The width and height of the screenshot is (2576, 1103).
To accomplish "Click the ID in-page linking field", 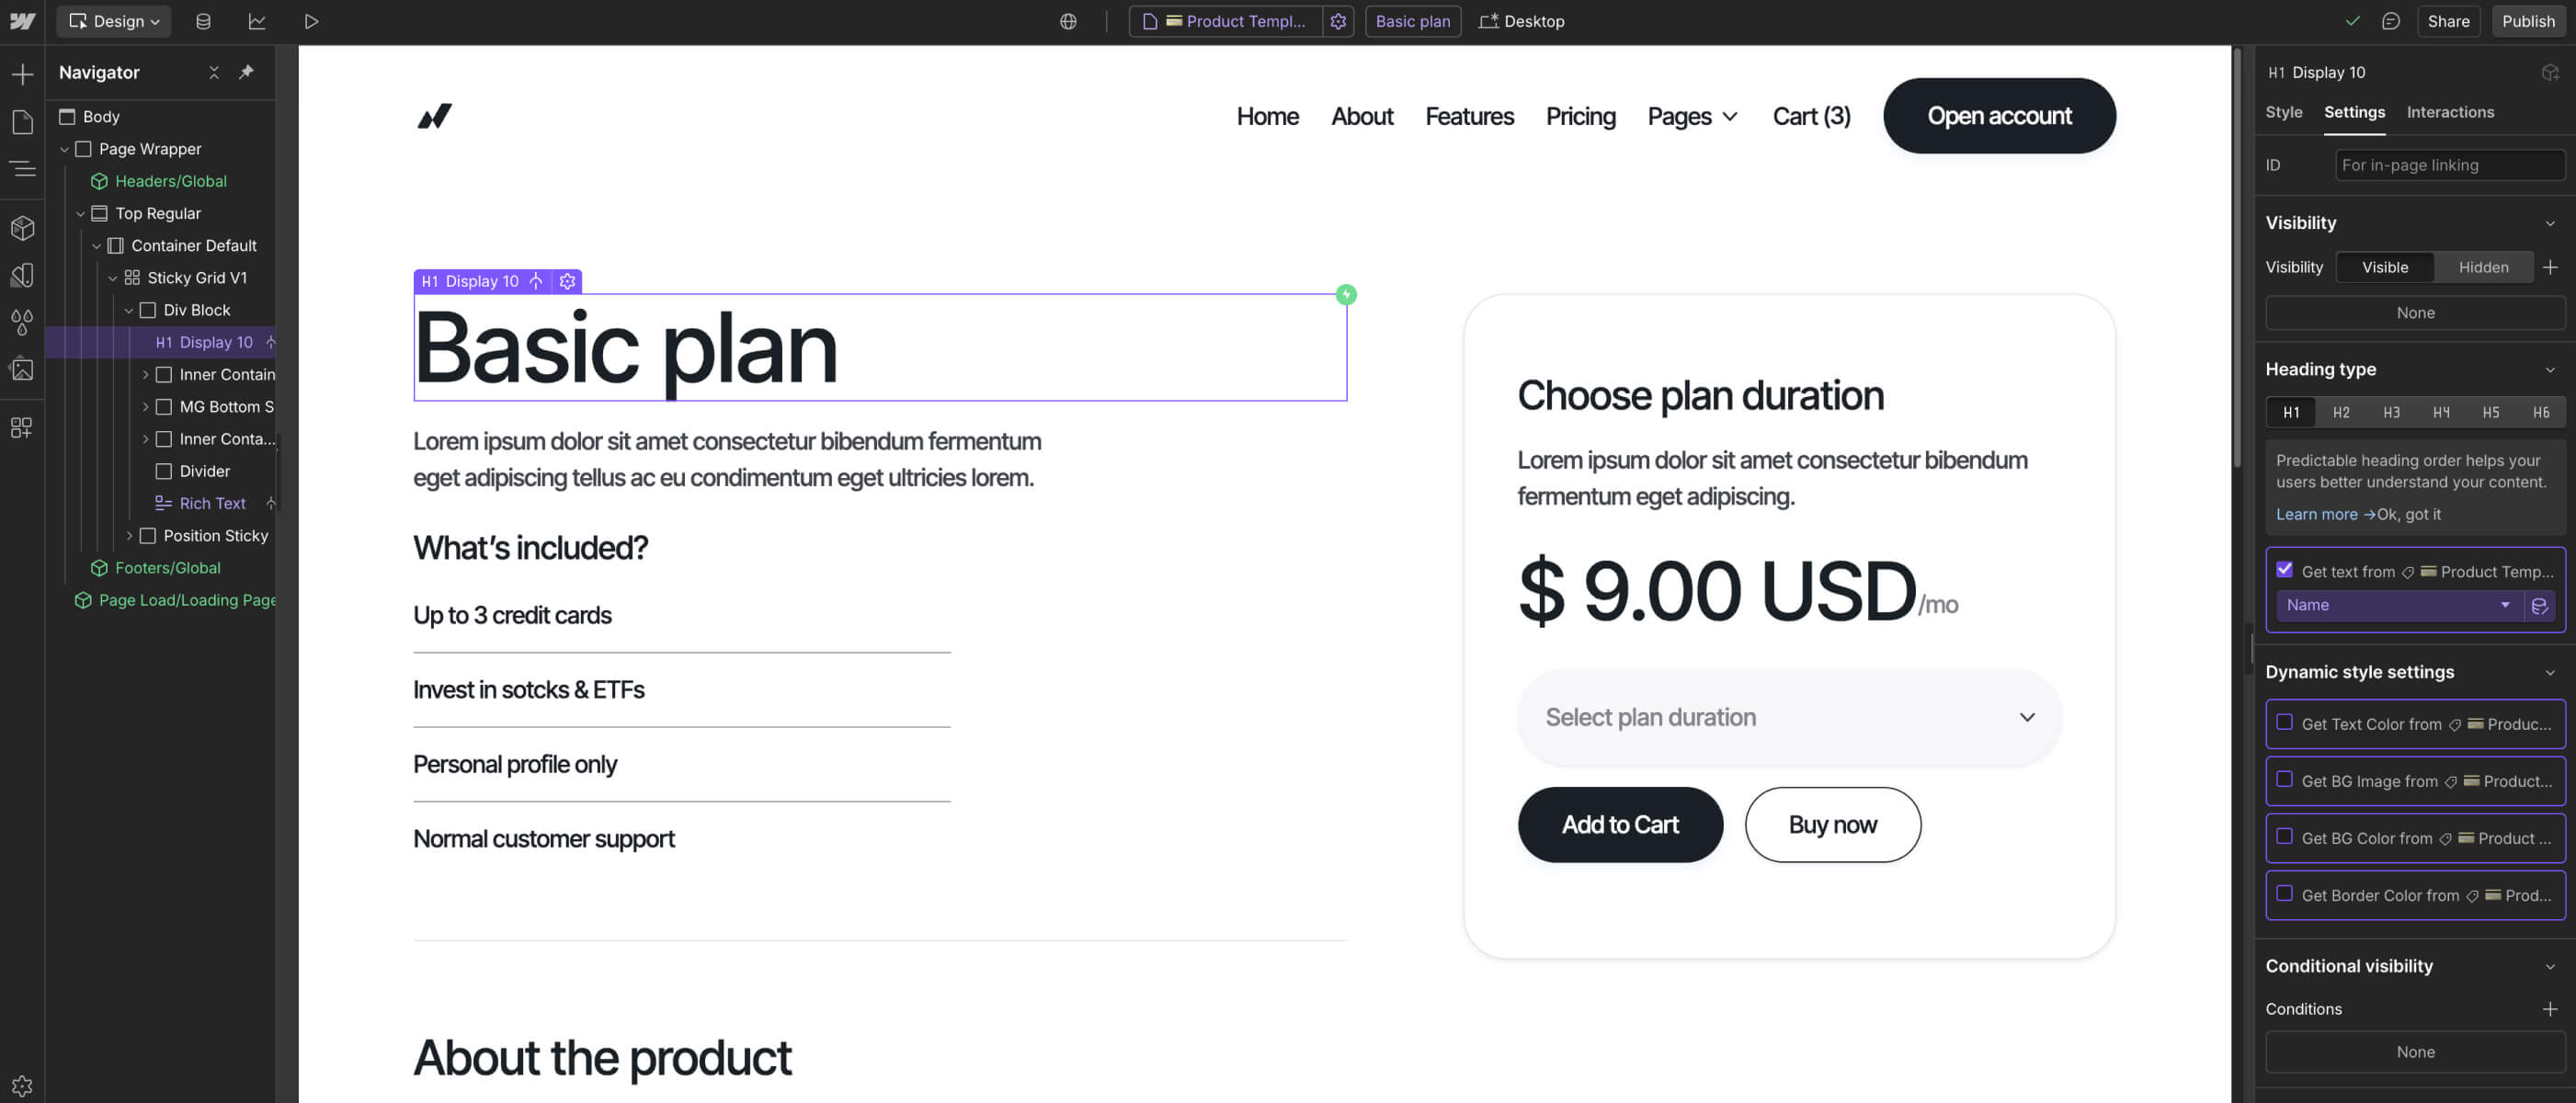I will pos(2449,165).
